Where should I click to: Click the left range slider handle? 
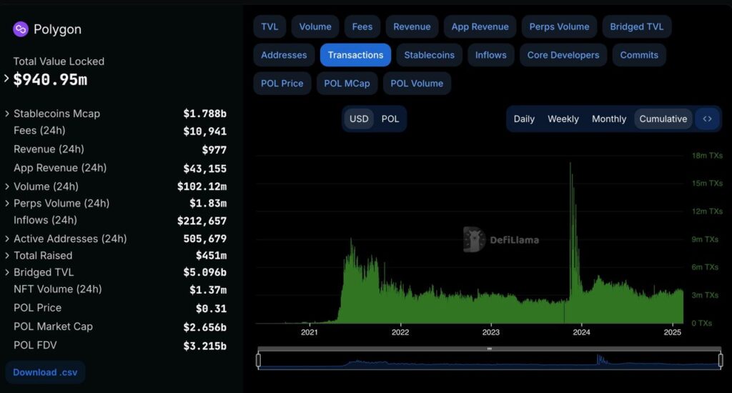pos(258,360)
